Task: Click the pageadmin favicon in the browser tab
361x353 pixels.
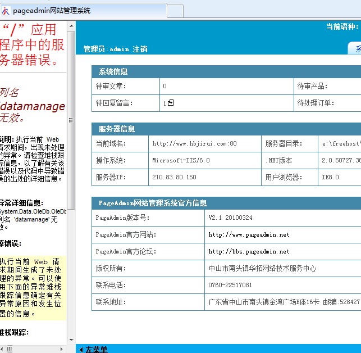Action: pos(6,10)
